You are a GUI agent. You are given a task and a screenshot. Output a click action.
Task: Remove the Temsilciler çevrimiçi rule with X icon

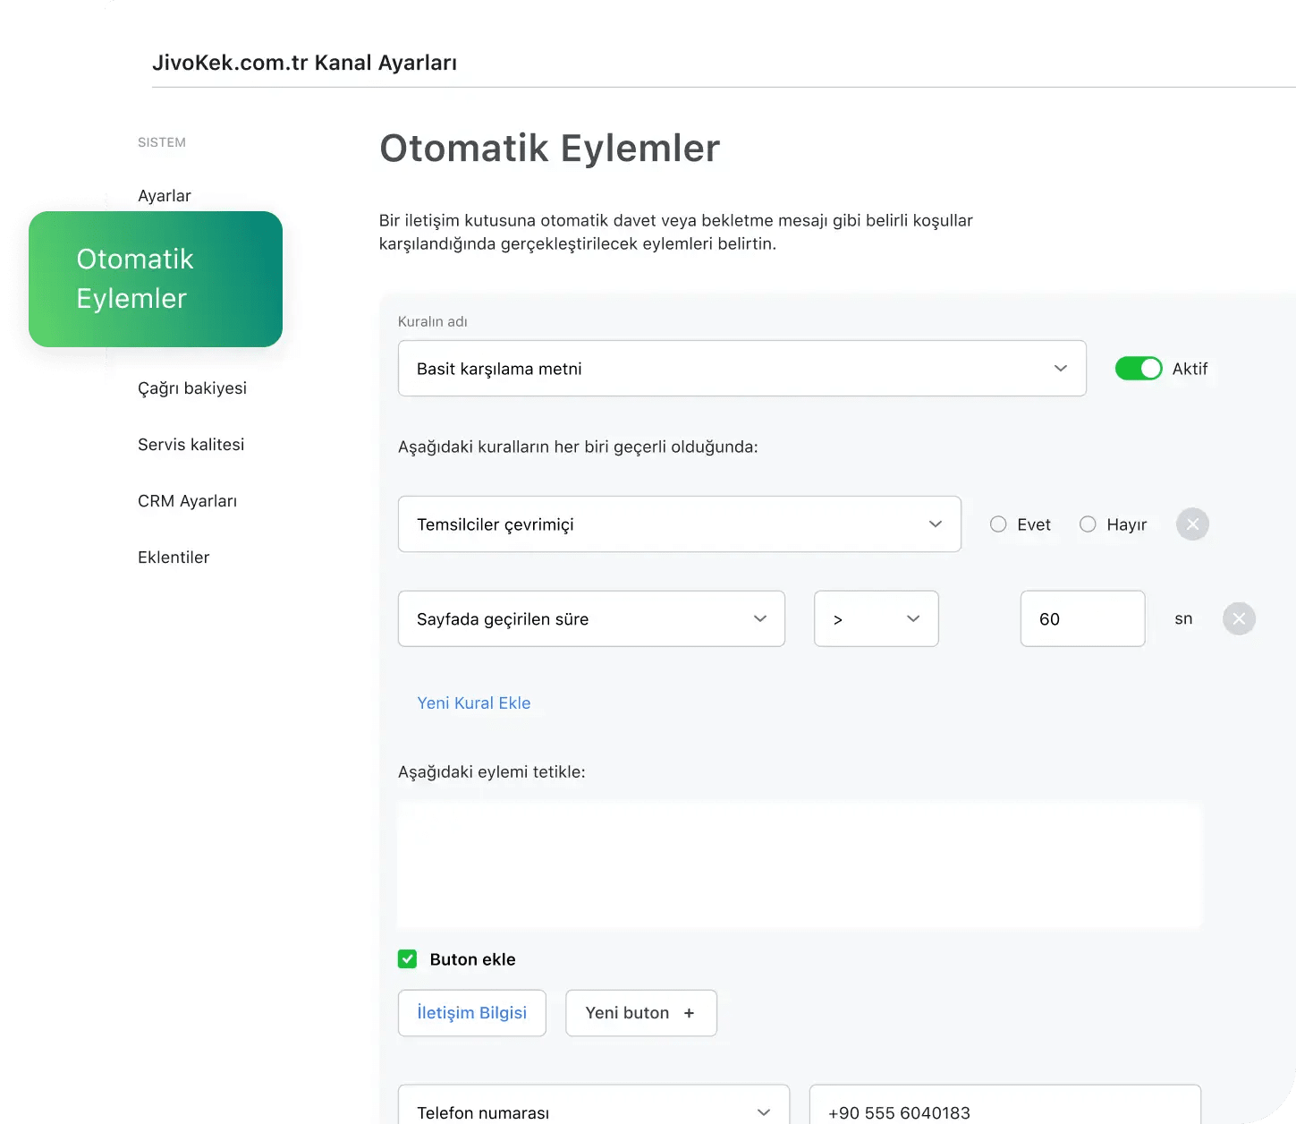[1192, 524]
